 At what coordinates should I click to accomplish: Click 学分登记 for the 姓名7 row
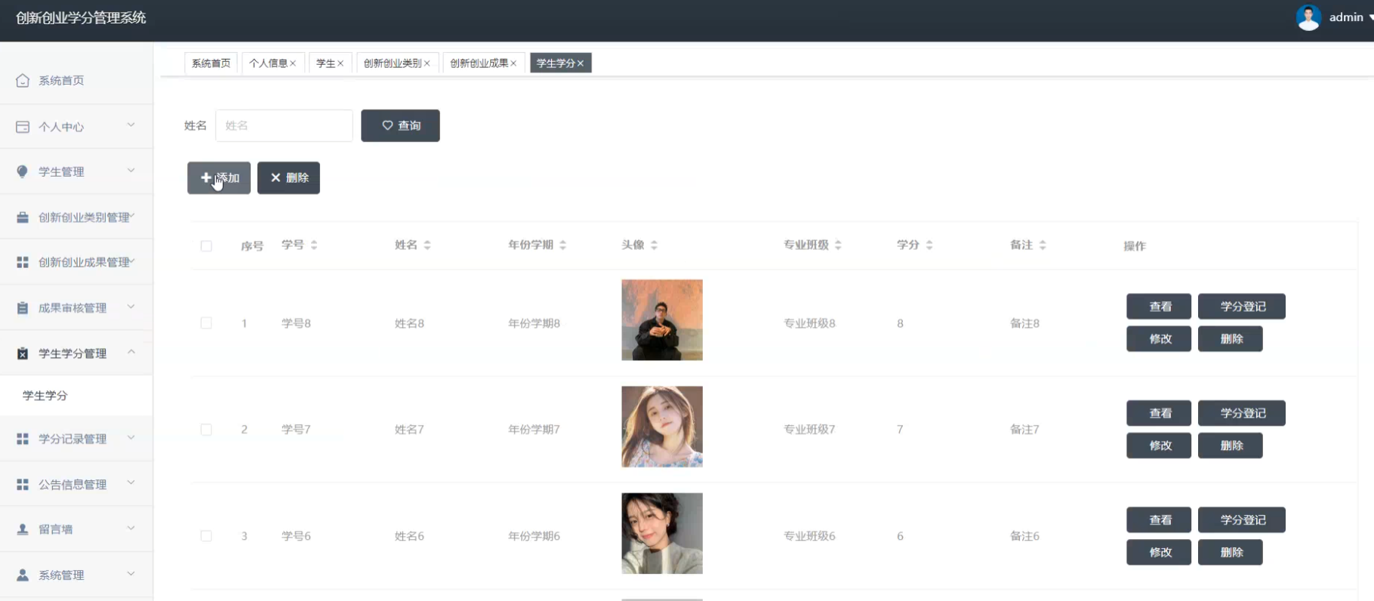pos(1242,413)
